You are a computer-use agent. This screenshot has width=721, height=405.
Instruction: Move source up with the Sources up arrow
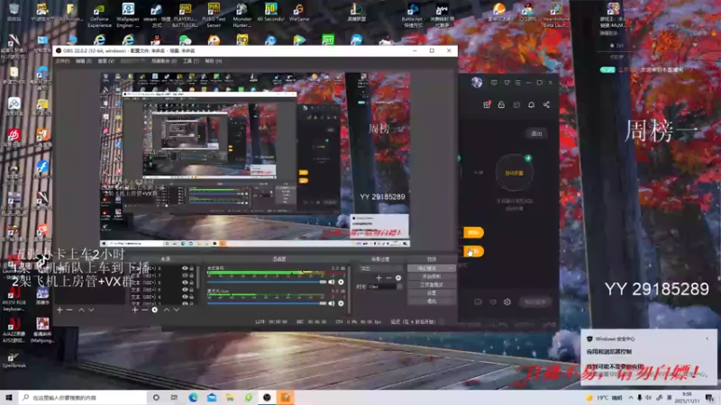tap(167, 310)
